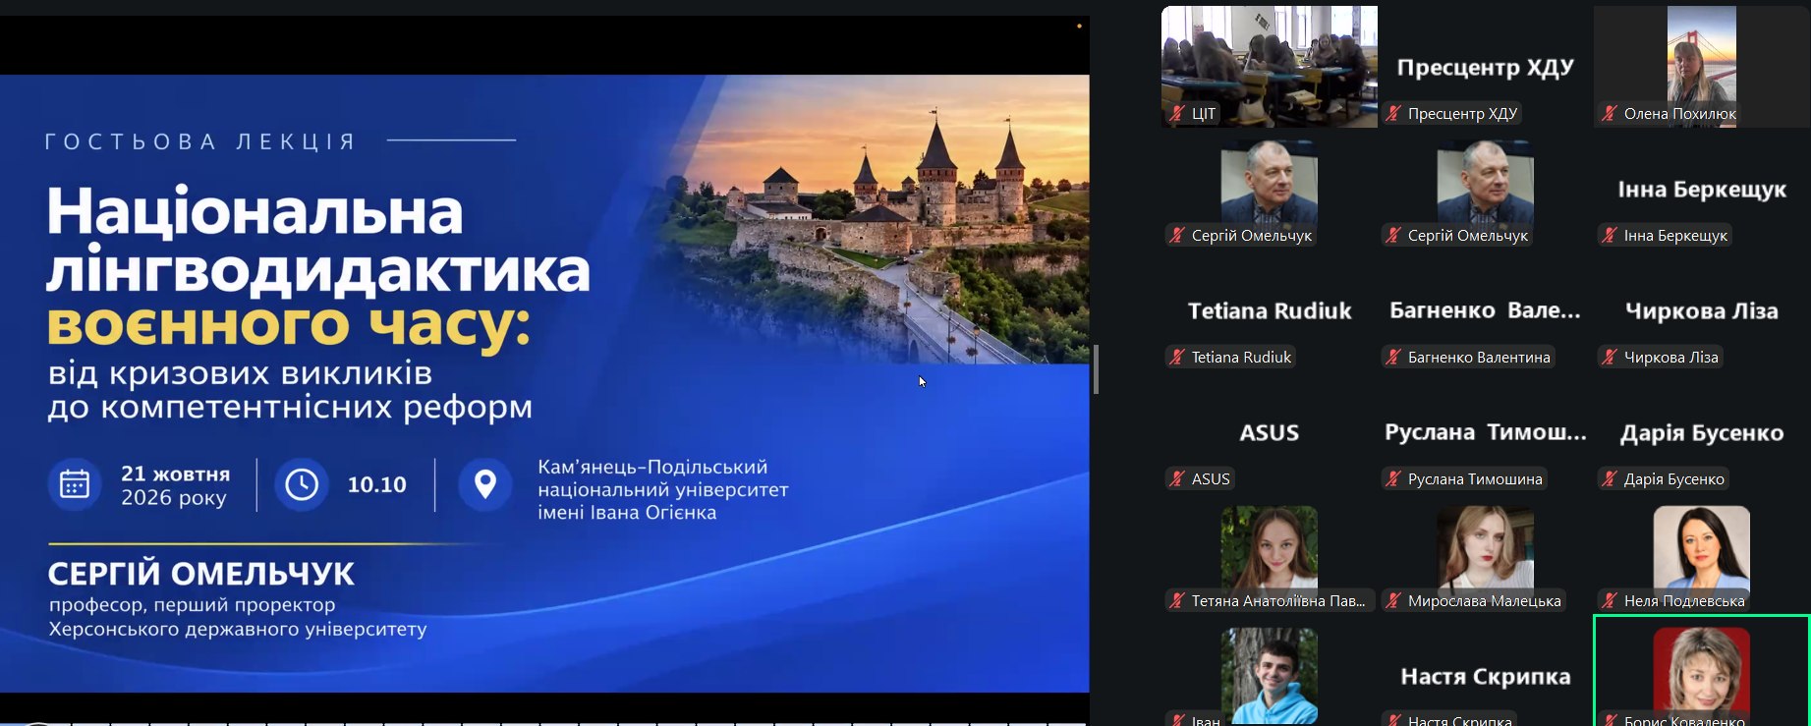Click the muted mic icon next to Неля Подлевська
This screenshot has width=1811, height=726.
tap(1610, 601)
